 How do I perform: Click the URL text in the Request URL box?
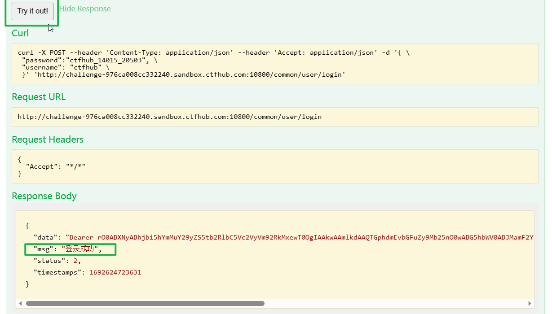[x=169, y=117]
